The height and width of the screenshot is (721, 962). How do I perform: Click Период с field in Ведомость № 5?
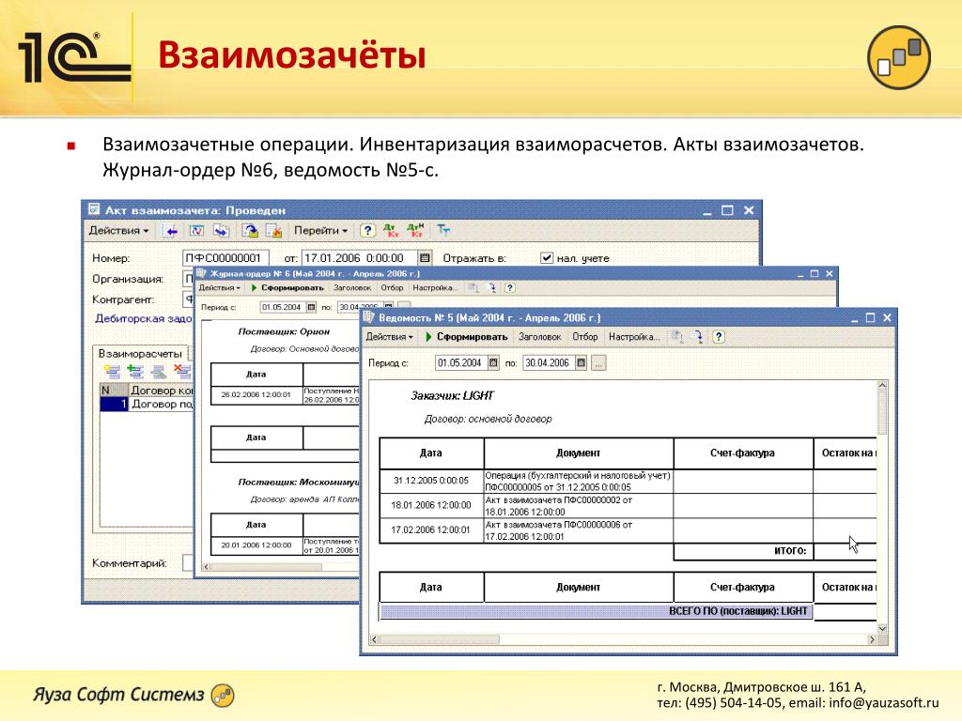460,363
